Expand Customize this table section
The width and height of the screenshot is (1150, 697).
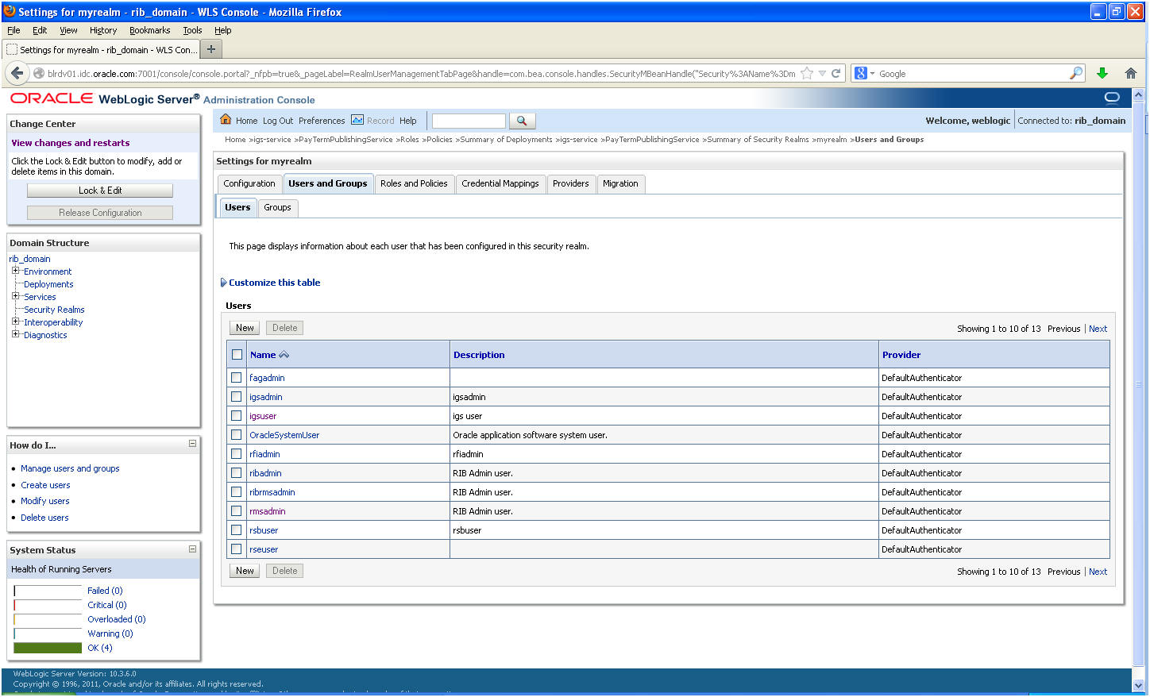[274, 283]
